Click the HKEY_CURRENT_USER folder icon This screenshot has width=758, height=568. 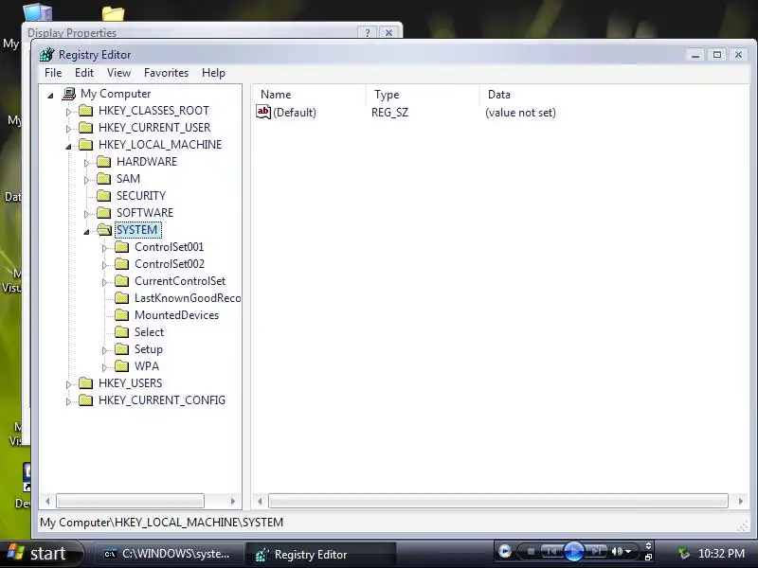(86, 128)
